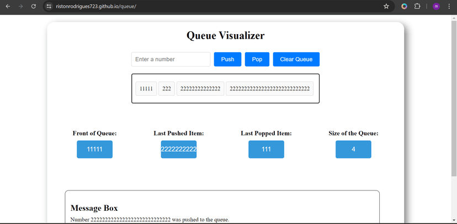Click the browser back arrow

click(8, 6)
